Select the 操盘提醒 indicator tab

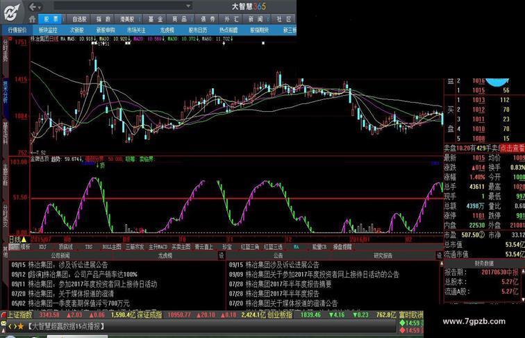342,247
